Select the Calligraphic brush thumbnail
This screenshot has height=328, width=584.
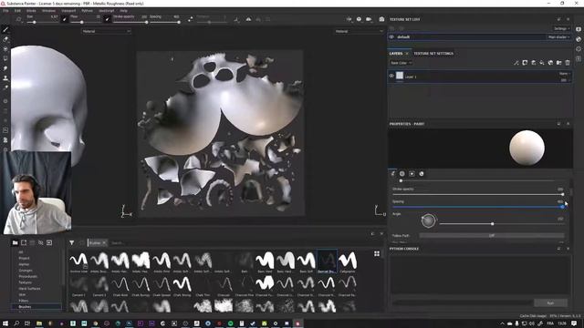(348, 261)
